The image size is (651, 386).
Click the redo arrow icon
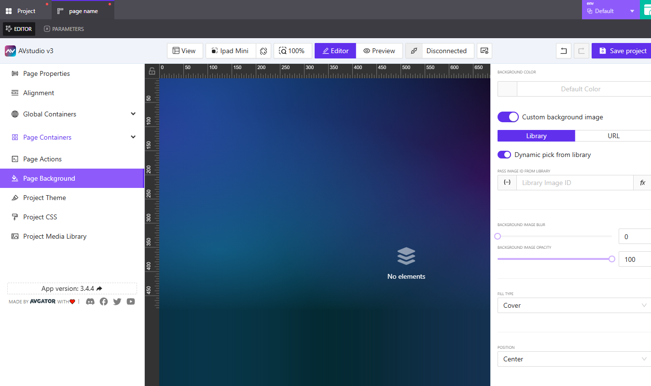point(582,51)
